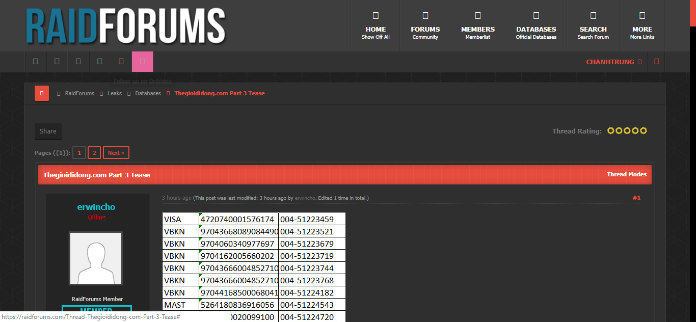Viewport: 696px width, 322px height.
Task: Click the 'RaidForums Member' user title
Action: (97, 299)
